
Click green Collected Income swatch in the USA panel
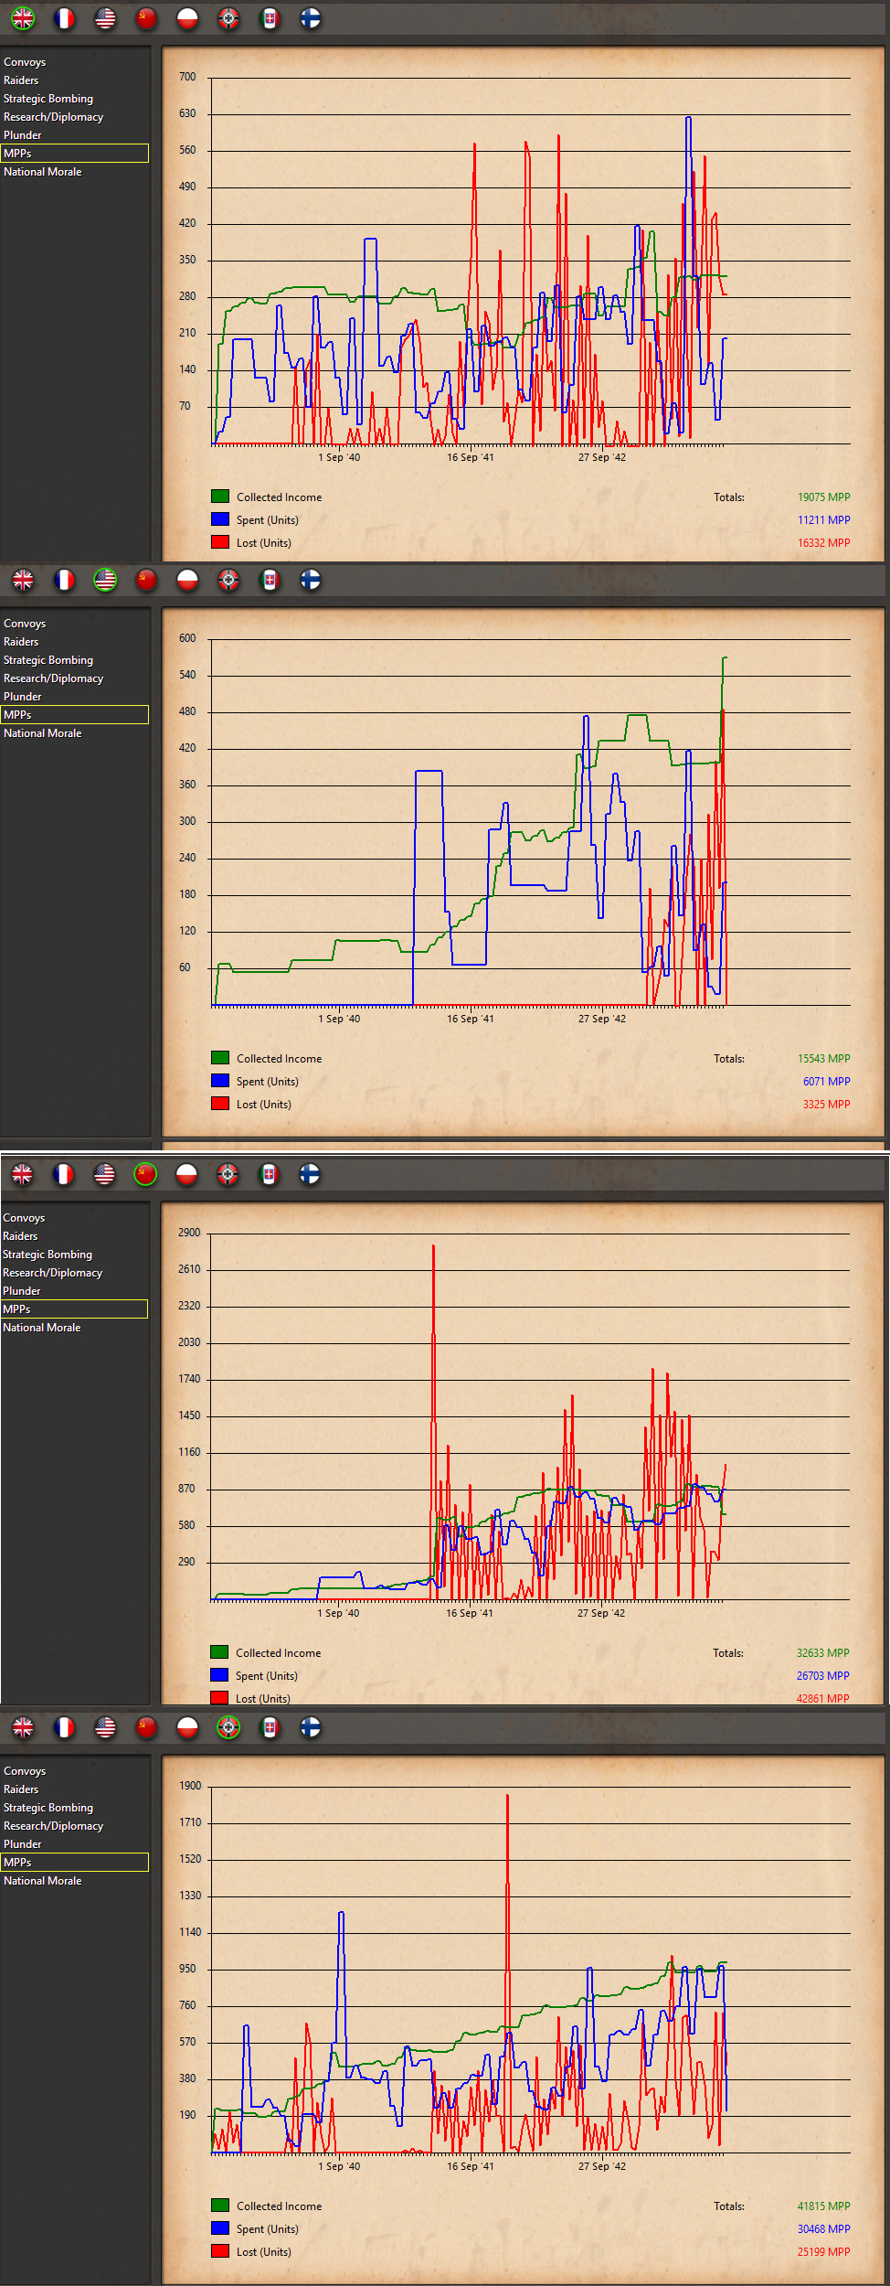220,1058
